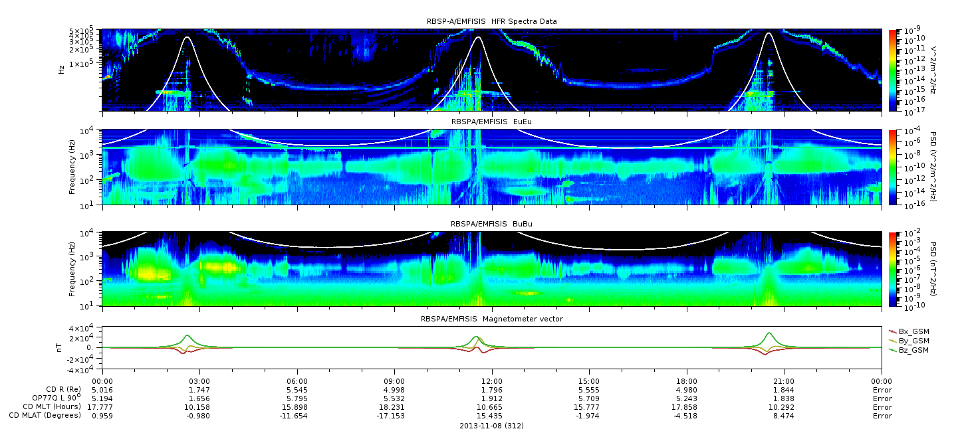The height and width of the screenshot is (437, 962).
Task: Click the RBSPA/EMFISIS BuBu title
Action: [x=491, y=224]
